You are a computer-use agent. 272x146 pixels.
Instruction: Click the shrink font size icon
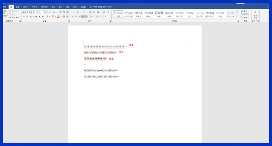point(50,12)
